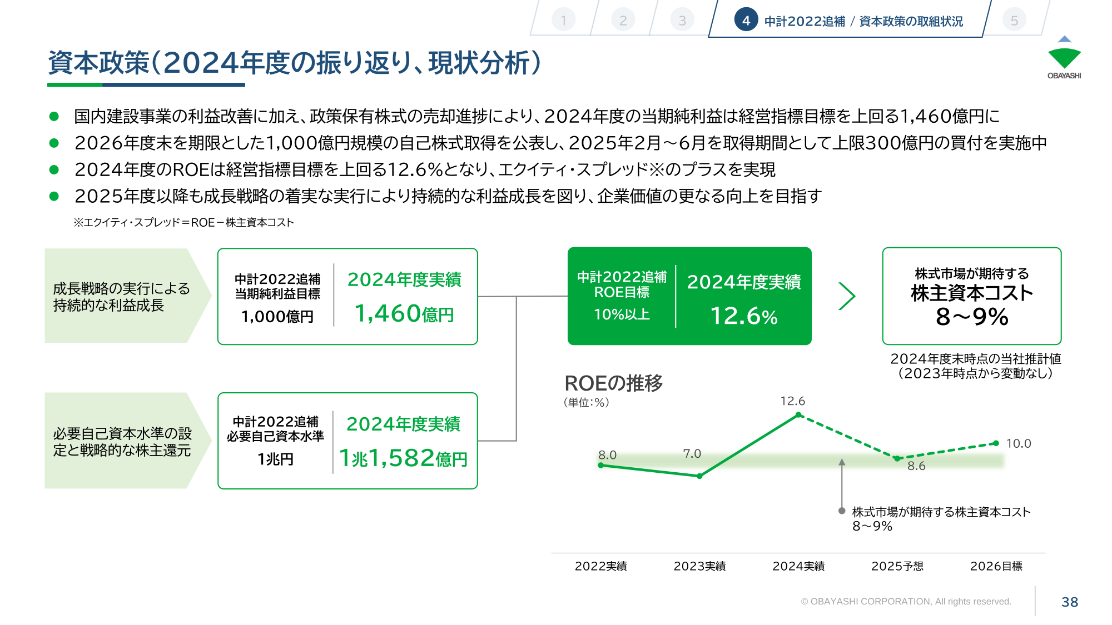Click the chart annotation 株式市場が期待する株主資本コスト 8~9%

tap(941, 519)
